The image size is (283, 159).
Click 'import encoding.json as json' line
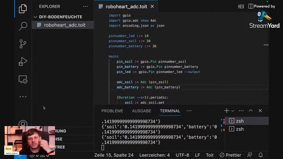(x=137, y=26)
